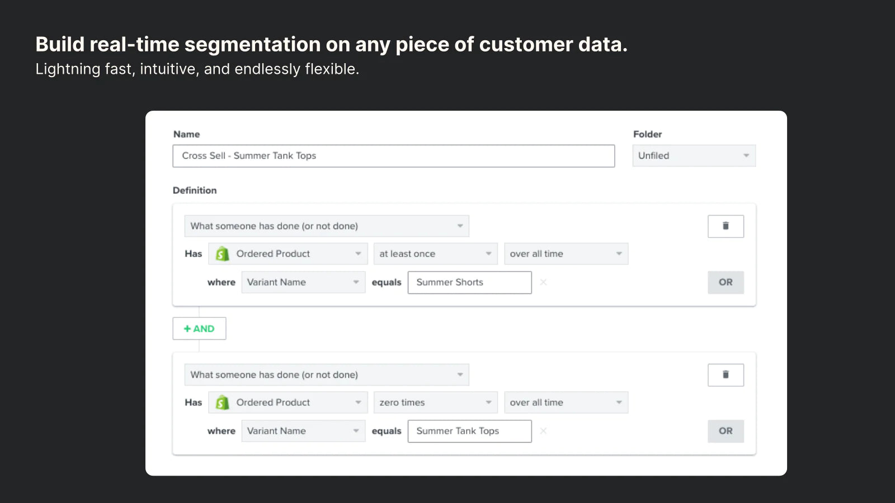Click the segment Name field
Viewport: 895px width, 503px height.
(x=393, y=156)
